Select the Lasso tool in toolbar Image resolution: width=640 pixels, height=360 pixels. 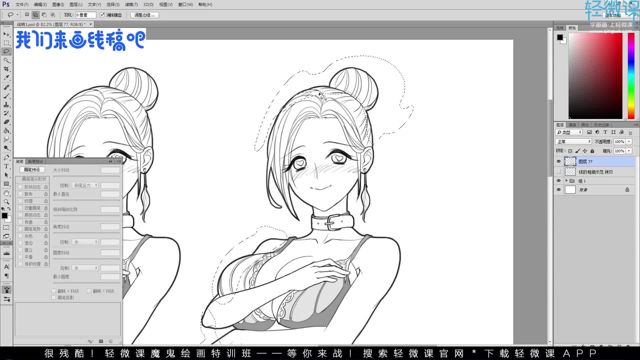(x=6, y=51)
